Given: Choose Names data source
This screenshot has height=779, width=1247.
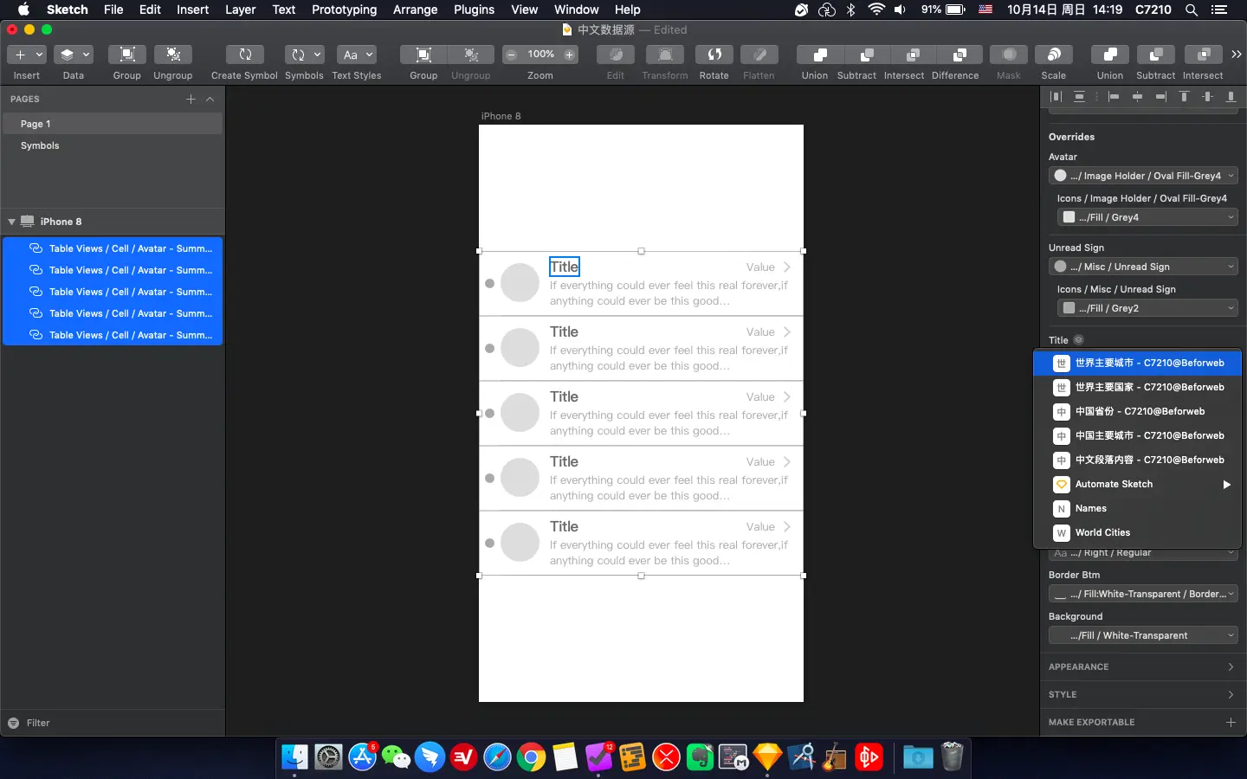Looking at the screenshot, I should [1138, 509].
